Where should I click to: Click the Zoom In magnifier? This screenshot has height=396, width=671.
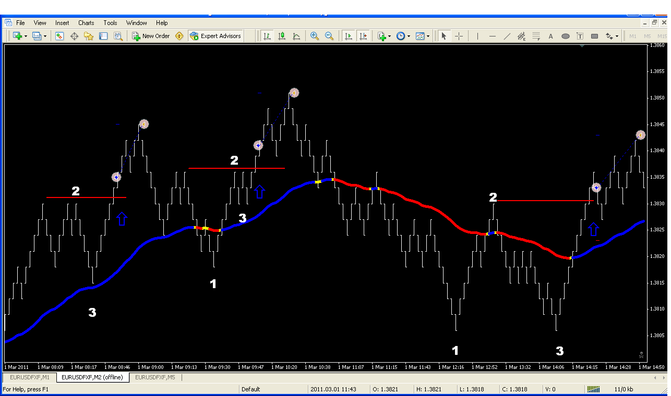click(315, 36)
